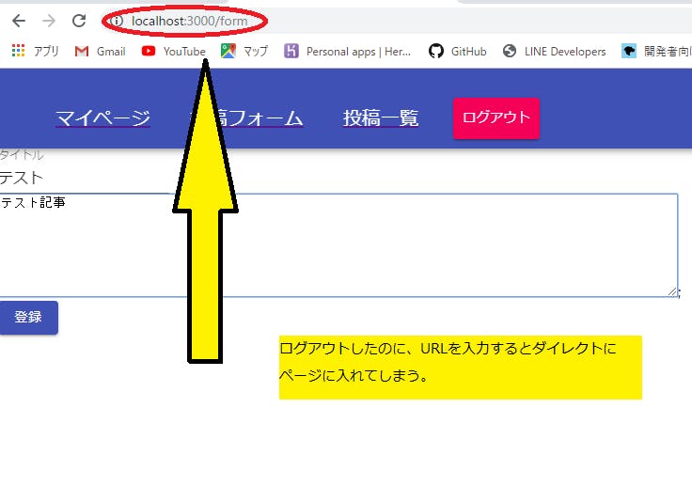Click the Gmail bookmark label
The width and height of the screenshot is (692, 486).
click(x=111, y=52)
